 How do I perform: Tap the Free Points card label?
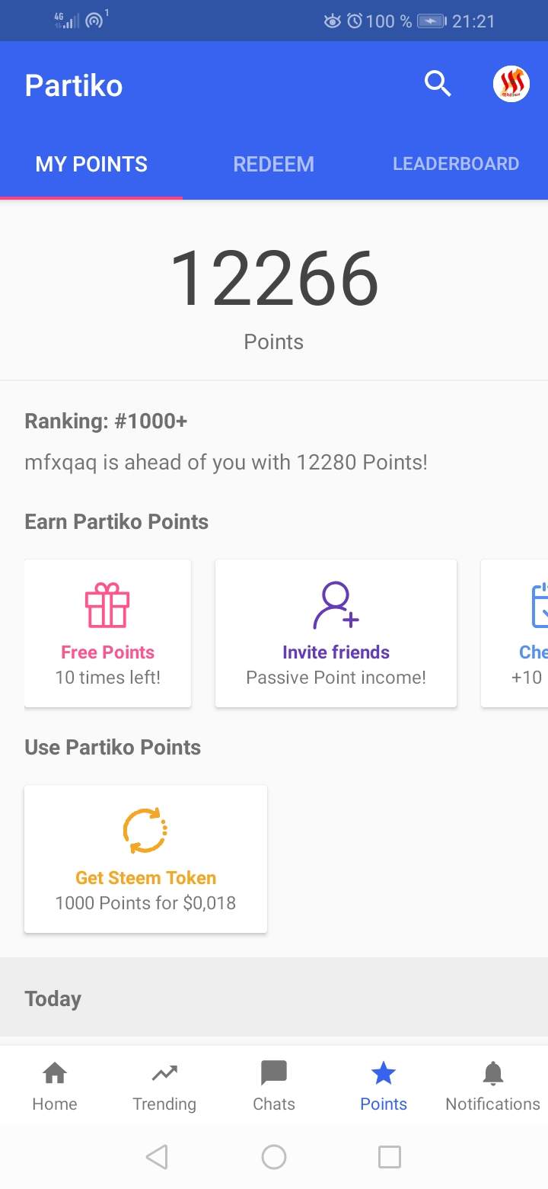coord(107,652)
